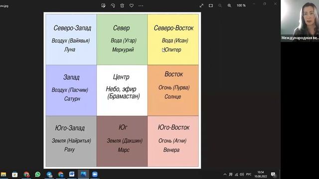The image size is (319, 179).
Task: Open Zoom from the taskbar
Action: [x=95, y=175]
